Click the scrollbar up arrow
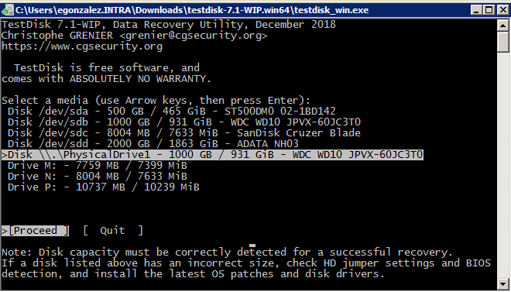 [x=503, y=25]
